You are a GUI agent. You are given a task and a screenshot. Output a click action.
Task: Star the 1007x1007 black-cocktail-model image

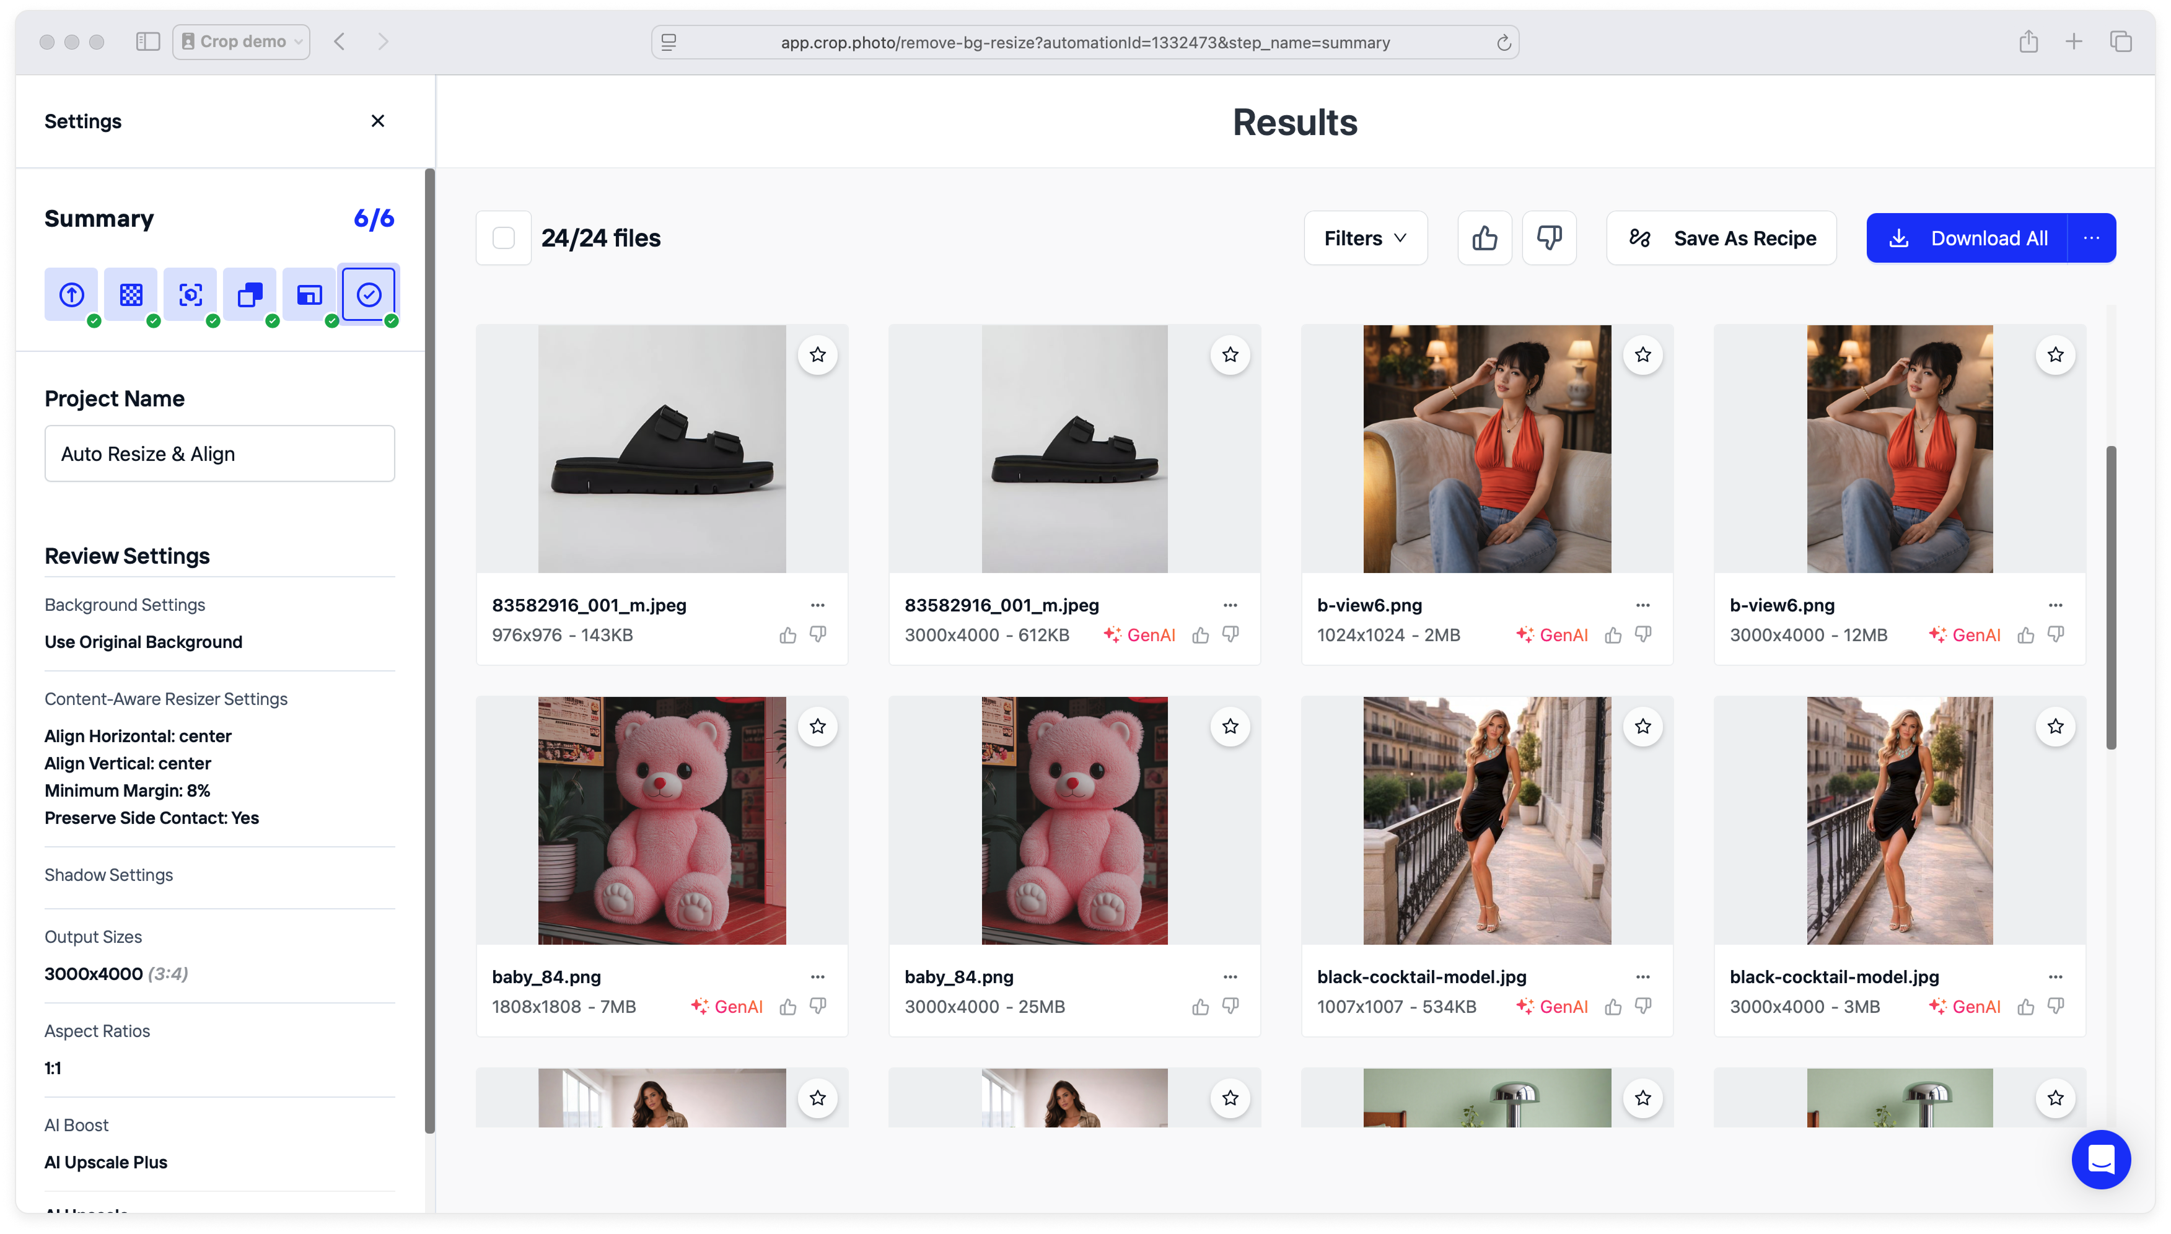tap(1643, 726)
